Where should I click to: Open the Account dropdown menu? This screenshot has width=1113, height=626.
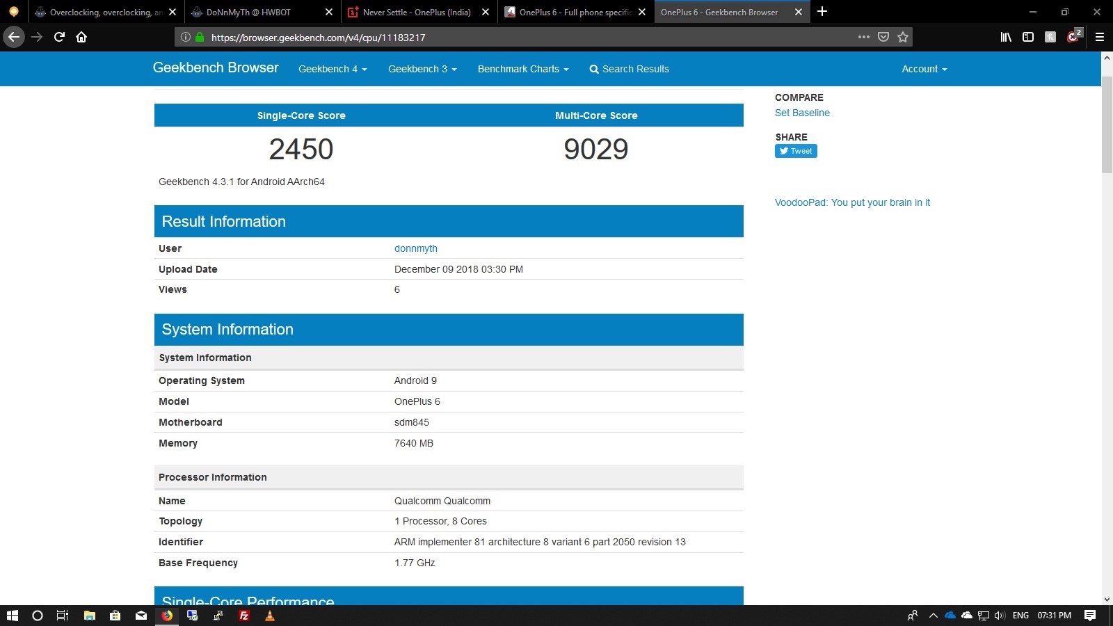pyautogui.click(x=924, y=69)
